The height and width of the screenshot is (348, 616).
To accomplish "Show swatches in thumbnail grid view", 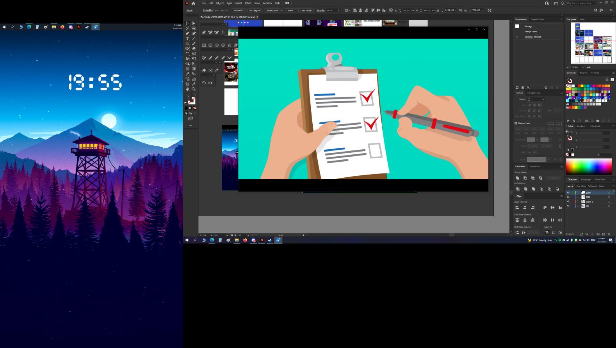I will click(x=612, y=79).
